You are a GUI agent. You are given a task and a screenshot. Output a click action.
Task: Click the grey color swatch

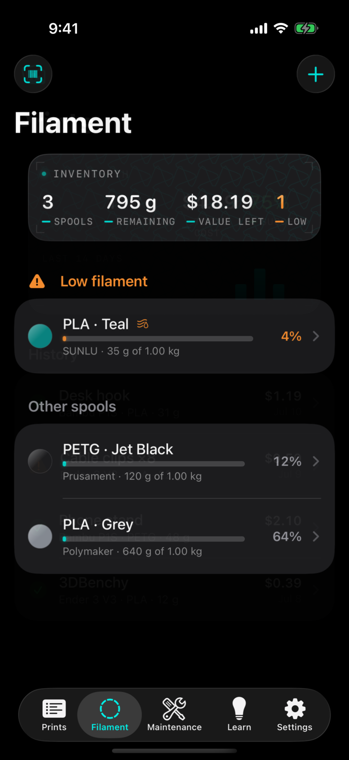40,537
